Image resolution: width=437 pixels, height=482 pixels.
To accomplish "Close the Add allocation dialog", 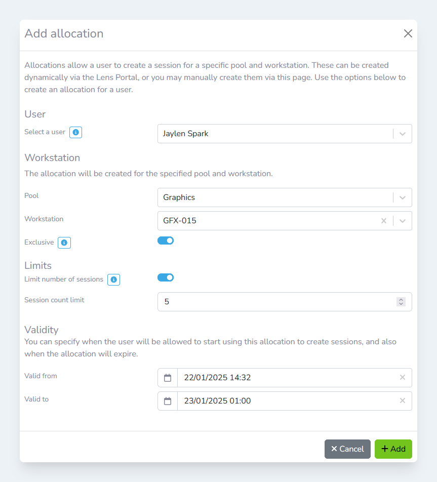I will (408, 34).
